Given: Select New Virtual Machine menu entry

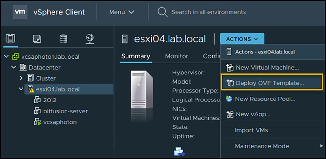Looking at the screenshot, I should pos(267,68).
